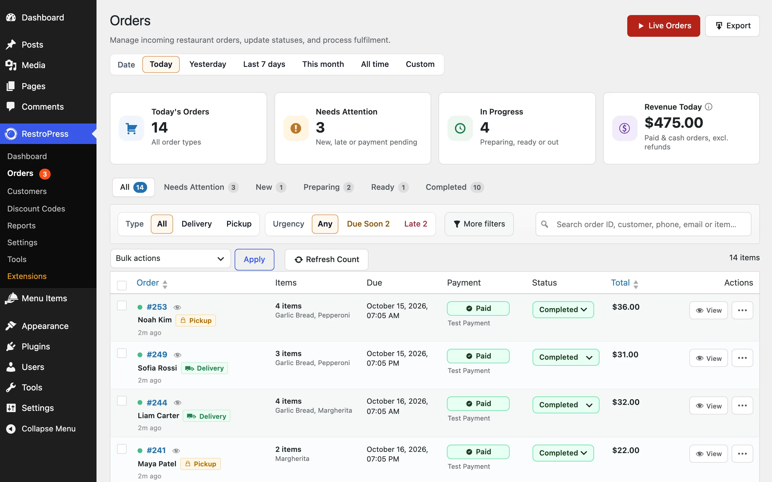Open the More filters button

tap(479, 224)
